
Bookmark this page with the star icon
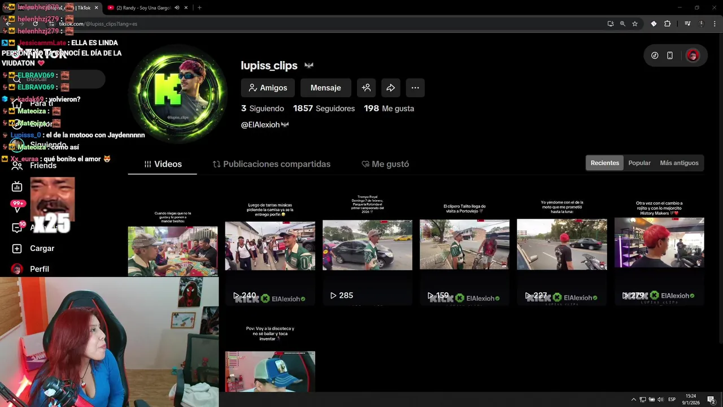point(635,24)
